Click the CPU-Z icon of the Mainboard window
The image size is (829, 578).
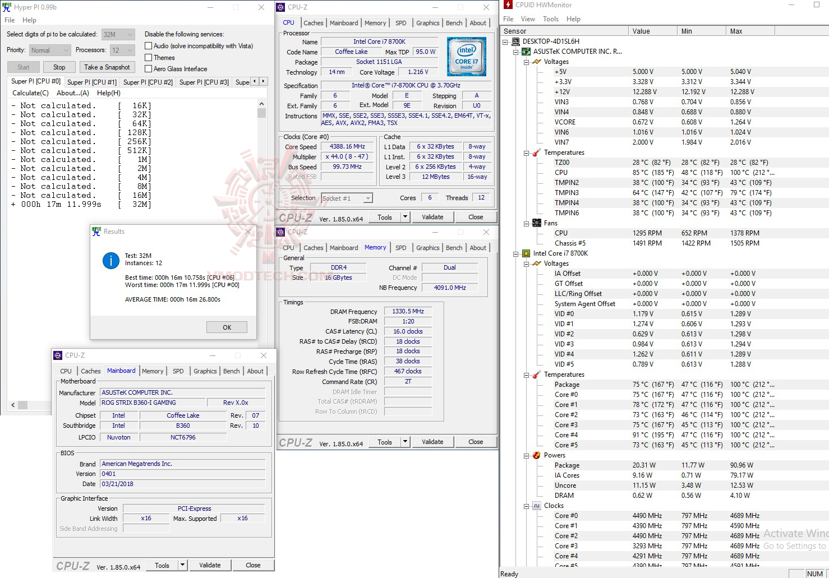click(58, 355)
